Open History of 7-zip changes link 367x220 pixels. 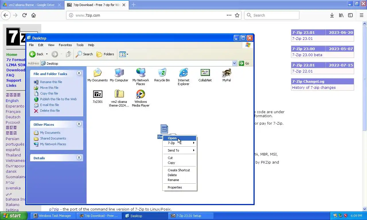pyautogui.click(x=314, y=87)
